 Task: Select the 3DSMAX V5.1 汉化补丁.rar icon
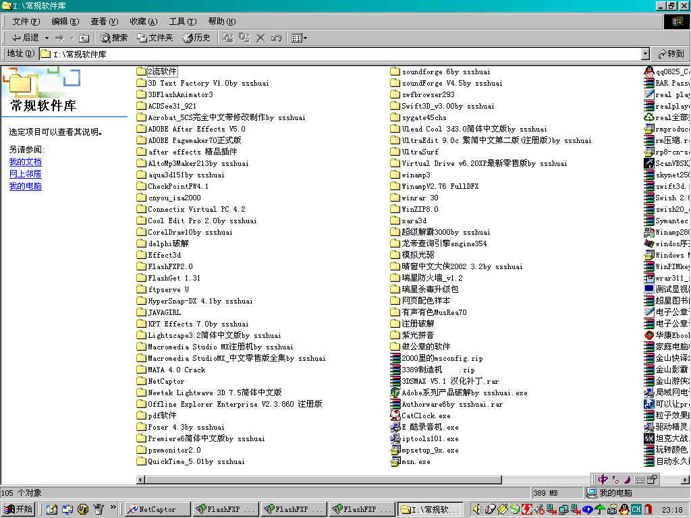point(395,381)
